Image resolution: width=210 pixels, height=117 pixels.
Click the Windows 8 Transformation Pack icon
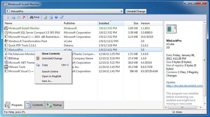(6, 41)
